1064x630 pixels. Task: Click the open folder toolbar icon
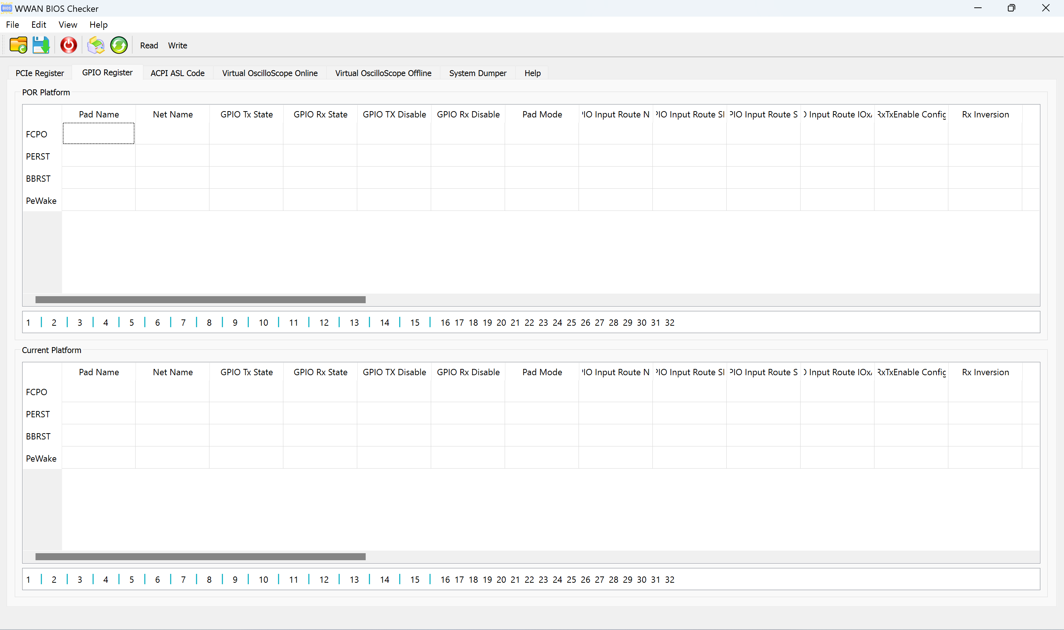(x=18, y=45)
